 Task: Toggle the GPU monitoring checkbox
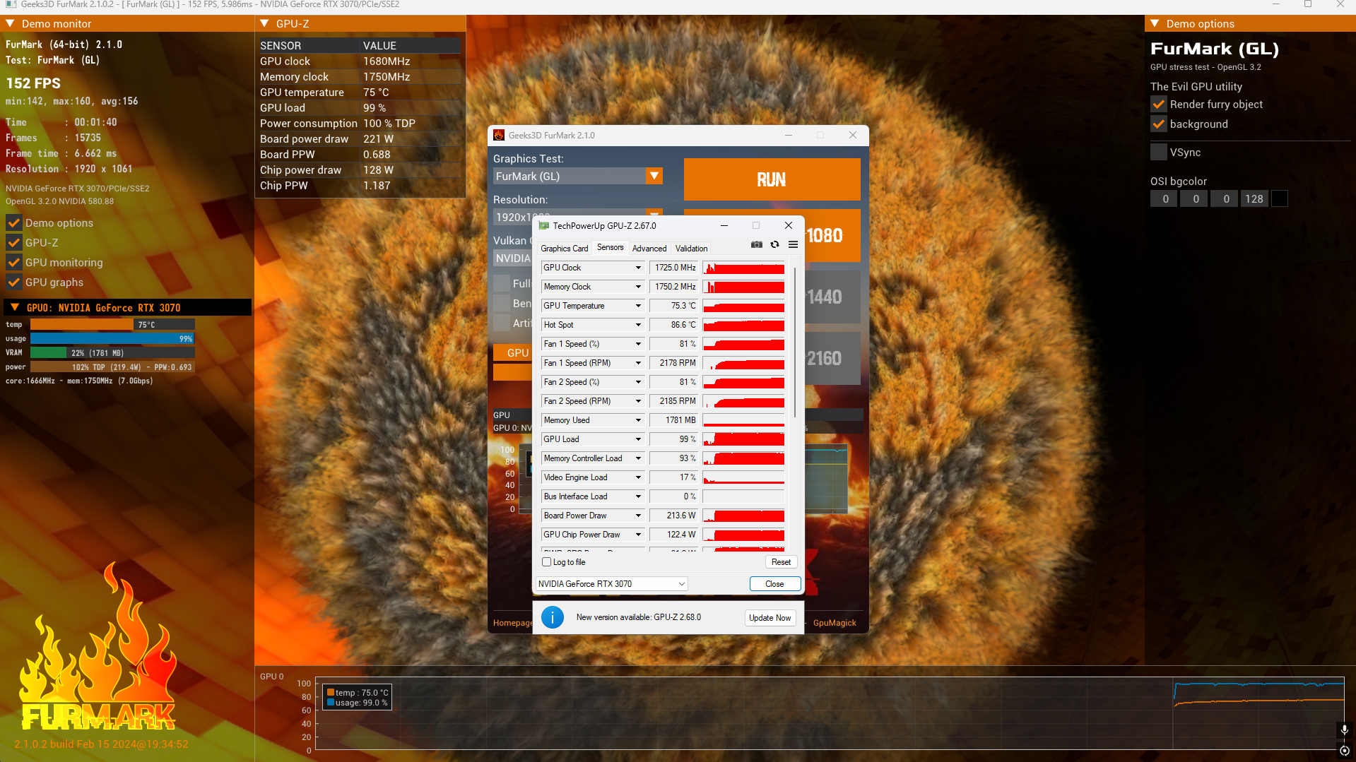click(13, 263)
